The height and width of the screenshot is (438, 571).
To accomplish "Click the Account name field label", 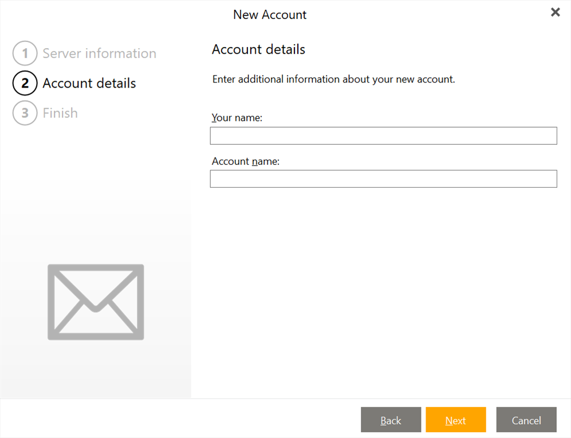I will 246,161.
